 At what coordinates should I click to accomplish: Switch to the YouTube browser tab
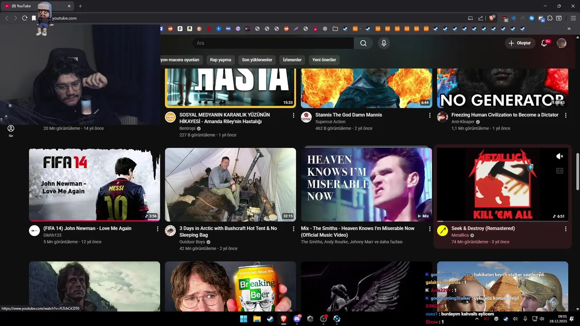[36, 6]
